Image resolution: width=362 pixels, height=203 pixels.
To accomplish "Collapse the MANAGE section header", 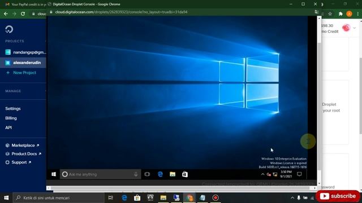I will tap(13, 91).
